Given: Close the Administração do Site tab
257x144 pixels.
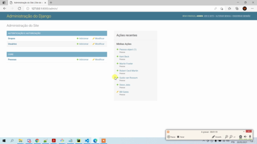Looking at the screenshot, I should [45, 3].
